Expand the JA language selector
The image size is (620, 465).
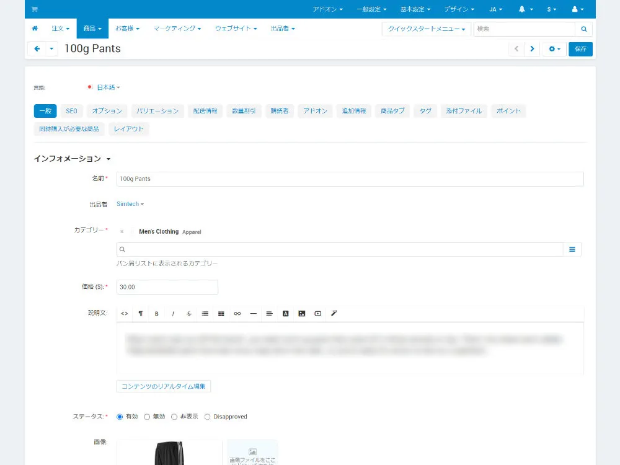click(495, 9)
